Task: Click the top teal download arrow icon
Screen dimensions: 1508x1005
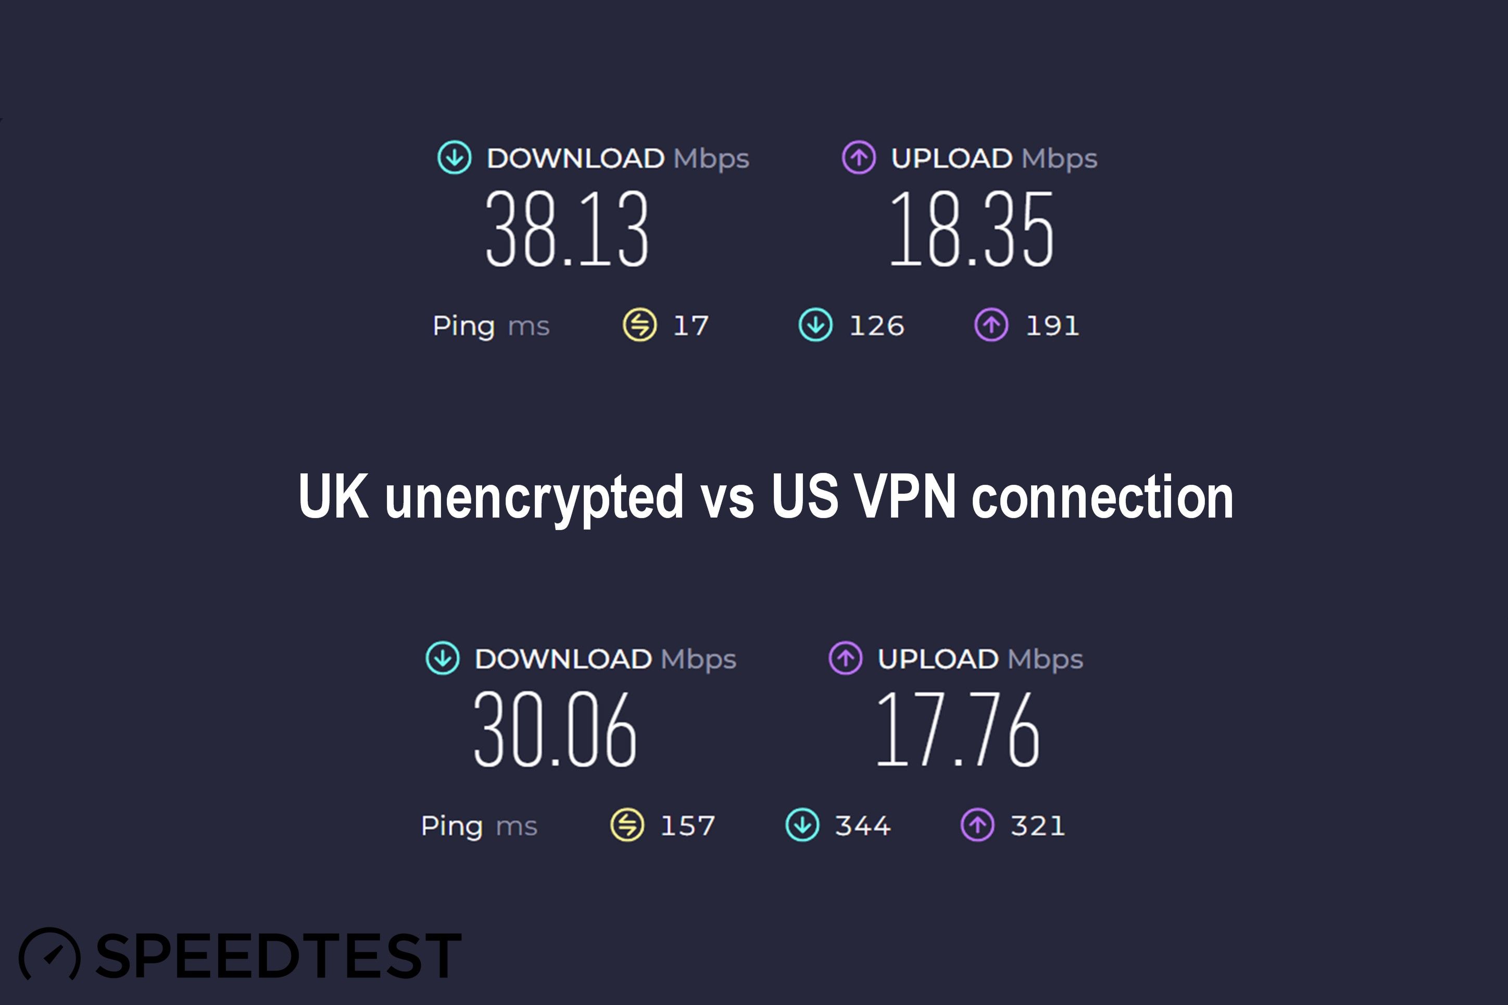Action: (x=455, y=158)
